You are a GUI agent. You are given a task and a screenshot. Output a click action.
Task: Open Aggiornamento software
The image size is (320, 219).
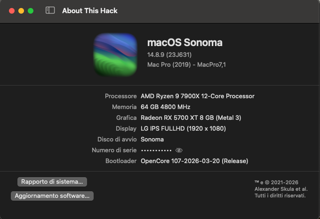coord(52,196)
